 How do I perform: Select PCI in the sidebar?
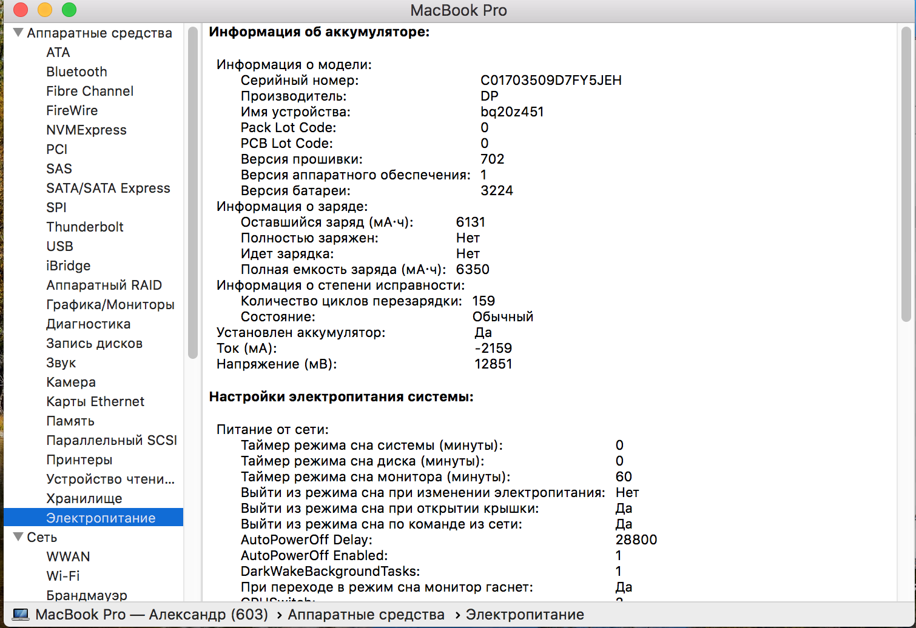(57, 149)
